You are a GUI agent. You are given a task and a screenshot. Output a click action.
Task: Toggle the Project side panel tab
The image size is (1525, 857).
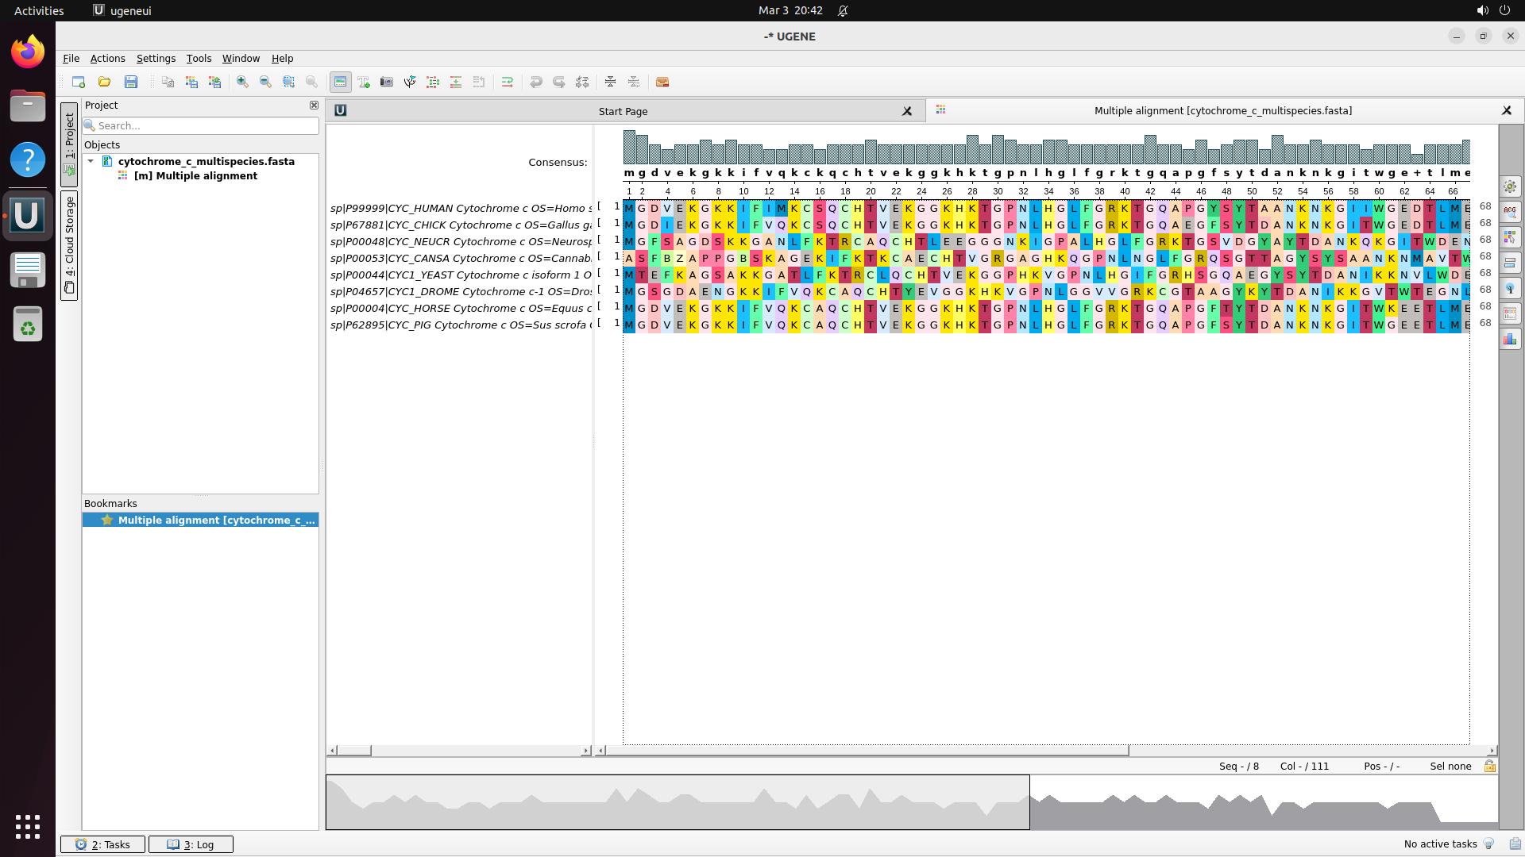point(69,136)
